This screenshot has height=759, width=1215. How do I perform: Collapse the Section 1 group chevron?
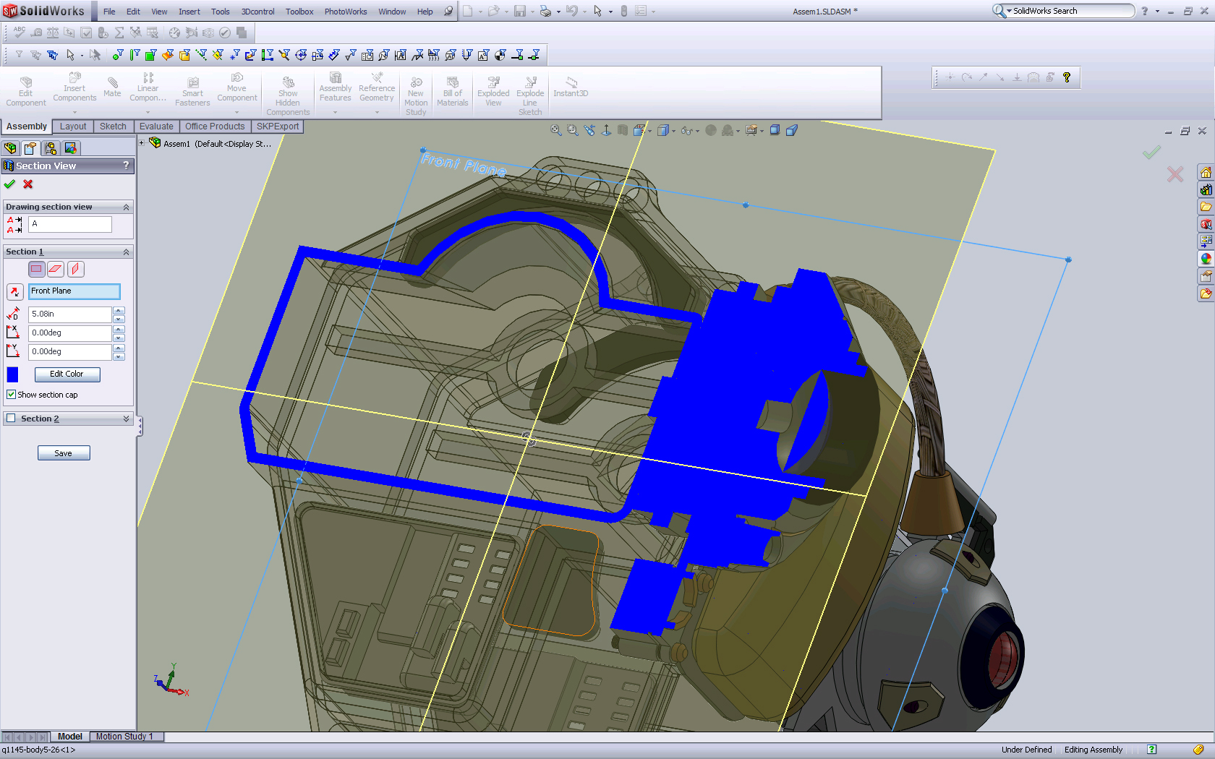click(127, 252)
